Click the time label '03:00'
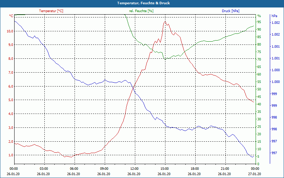This screenshot has width=284, height=178. pos(43,169)
